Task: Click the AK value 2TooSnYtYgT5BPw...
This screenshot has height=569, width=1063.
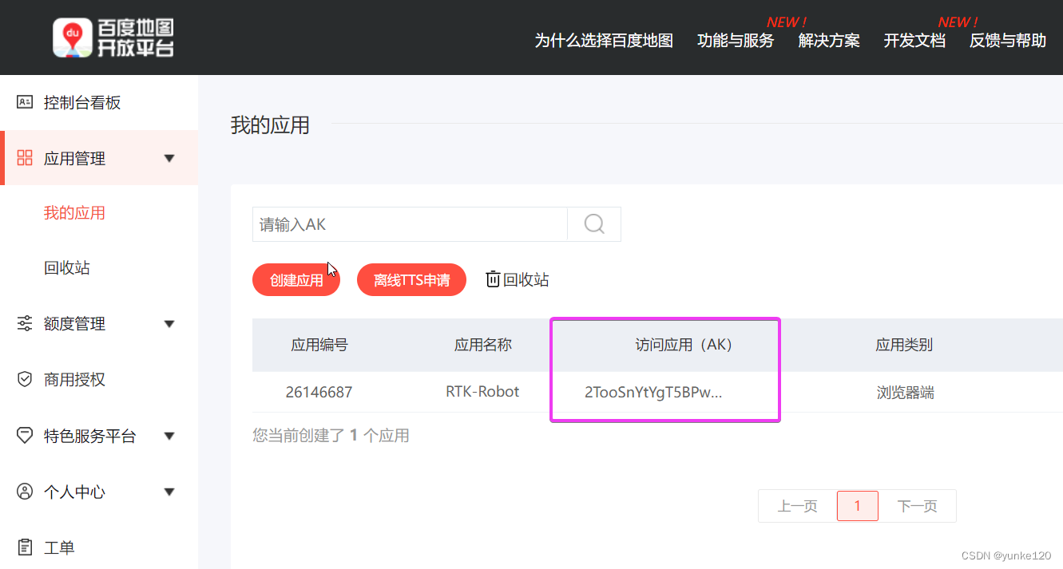Action: pyautogui.click(x=653, y=392)
